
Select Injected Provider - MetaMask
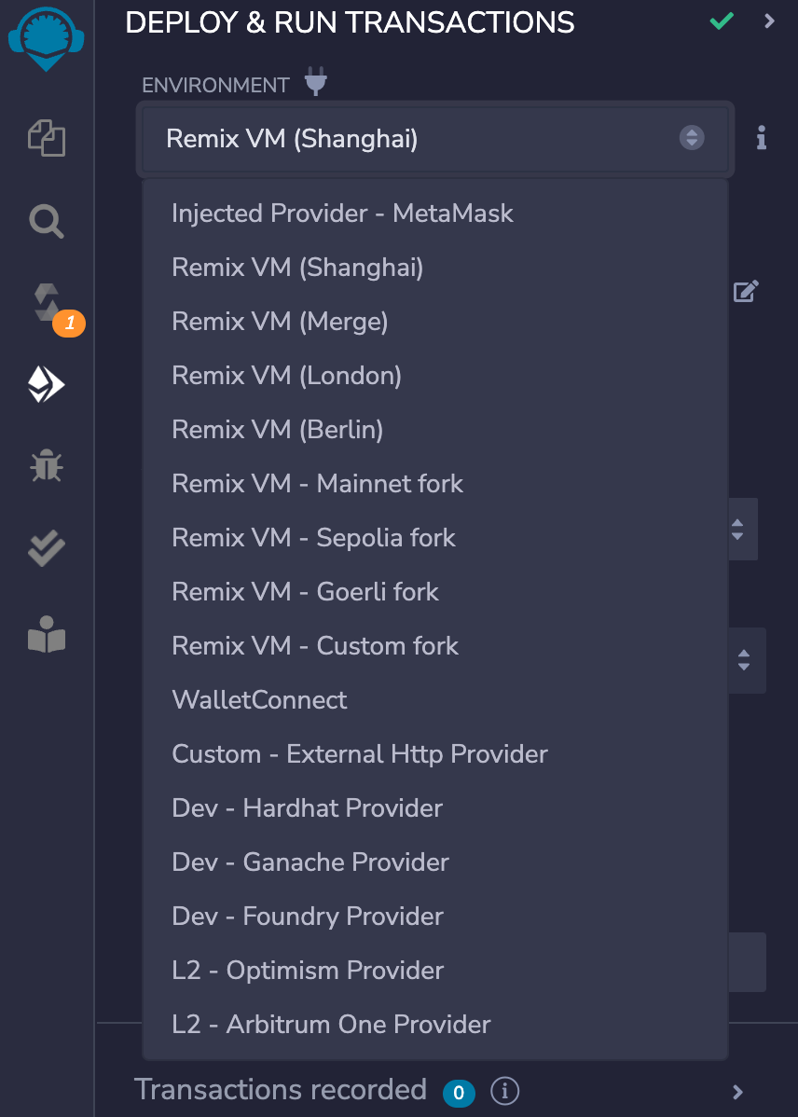point(435,213)
